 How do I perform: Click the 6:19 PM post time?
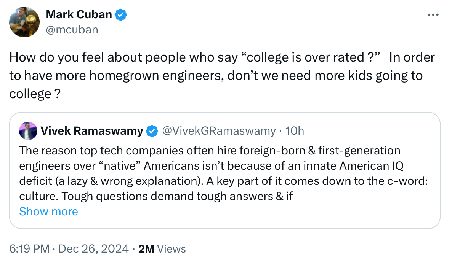[29, 249]
